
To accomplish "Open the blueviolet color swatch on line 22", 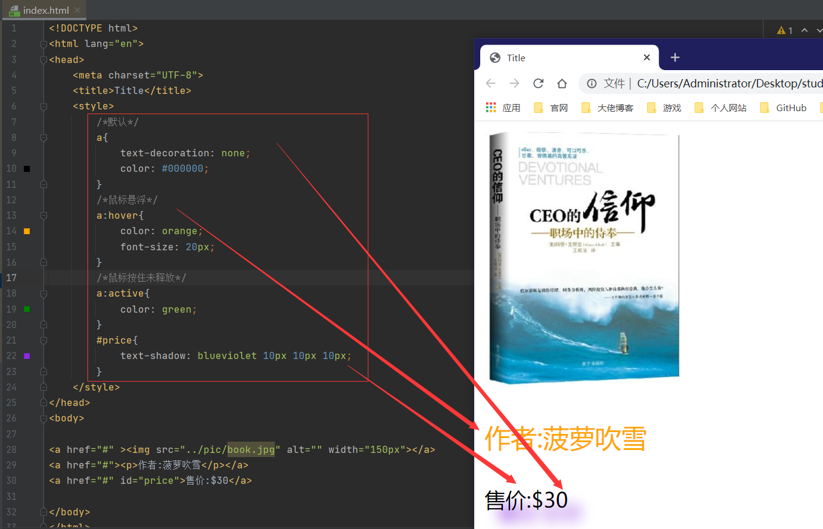I will tap(27, 356).
